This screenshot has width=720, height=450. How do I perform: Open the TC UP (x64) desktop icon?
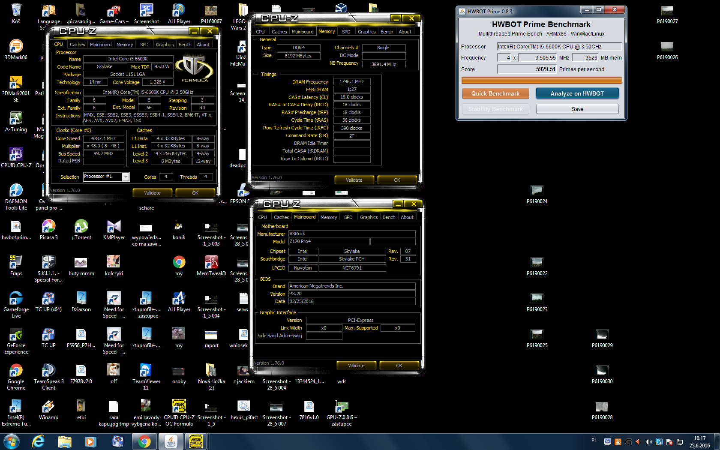coord(48,301)
